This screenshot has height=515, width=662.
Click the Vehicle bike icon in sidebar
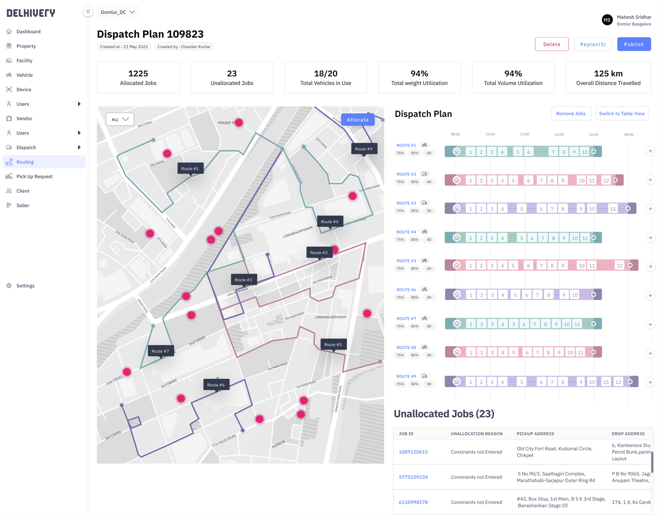click(9, 75)
